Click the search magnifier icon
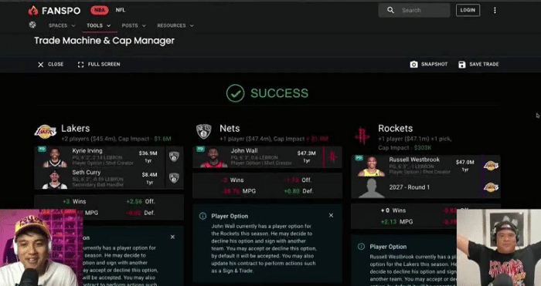 click(x=390, y=10)
